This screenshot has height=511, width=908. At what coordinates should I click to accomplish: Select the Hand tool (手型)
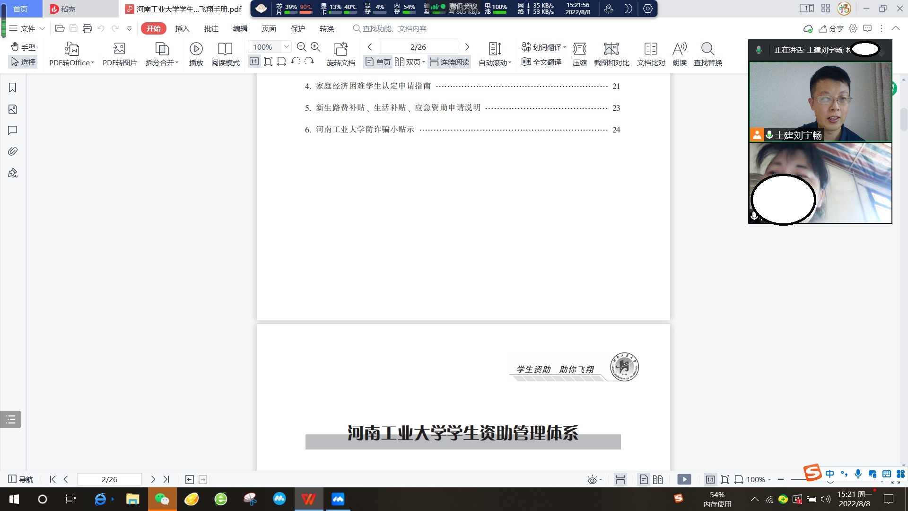point(23,47)
